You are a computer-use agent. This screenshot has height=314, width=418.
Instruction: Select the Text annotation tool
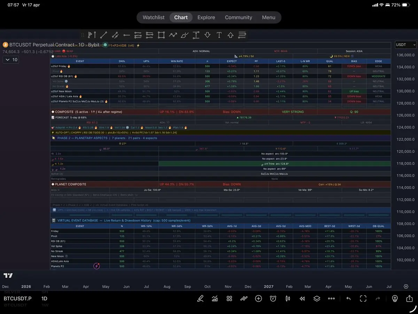point(219,35)
